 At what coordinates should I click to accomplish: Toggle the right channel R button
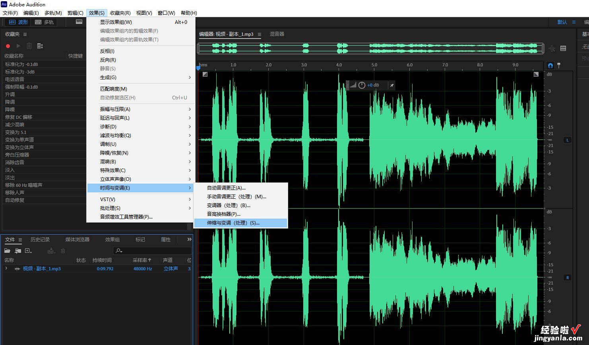pyautogui.click(x=567, y=277)
